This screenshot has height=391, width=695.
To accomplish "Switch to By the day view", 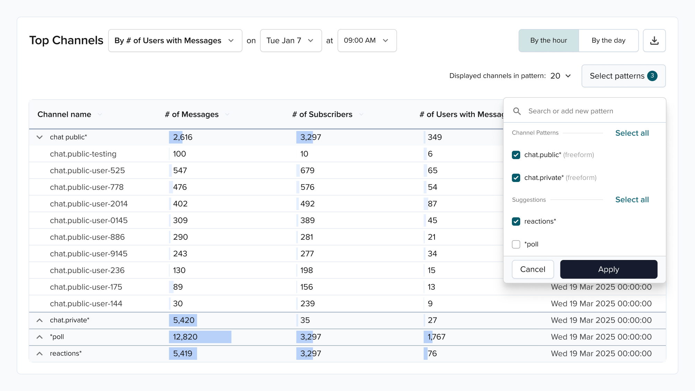I will pyautogui.click(x=608, y=41).
